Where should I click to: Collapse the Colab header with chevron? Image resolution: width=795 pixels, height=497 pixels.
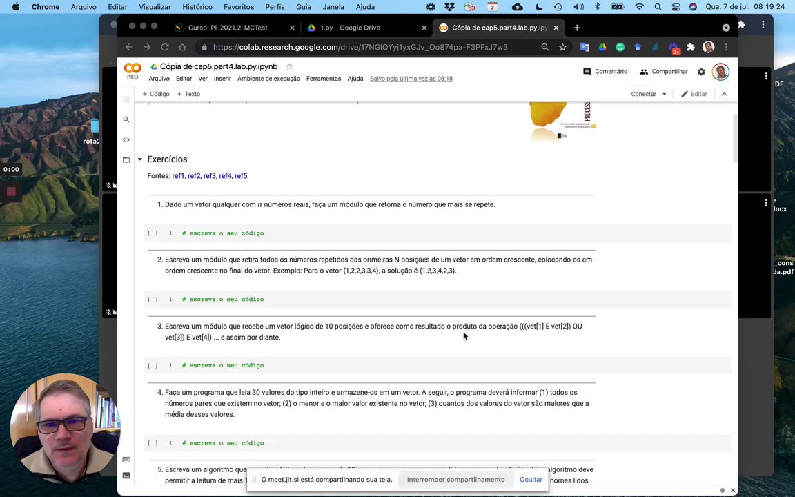click(x=724, y=94)
